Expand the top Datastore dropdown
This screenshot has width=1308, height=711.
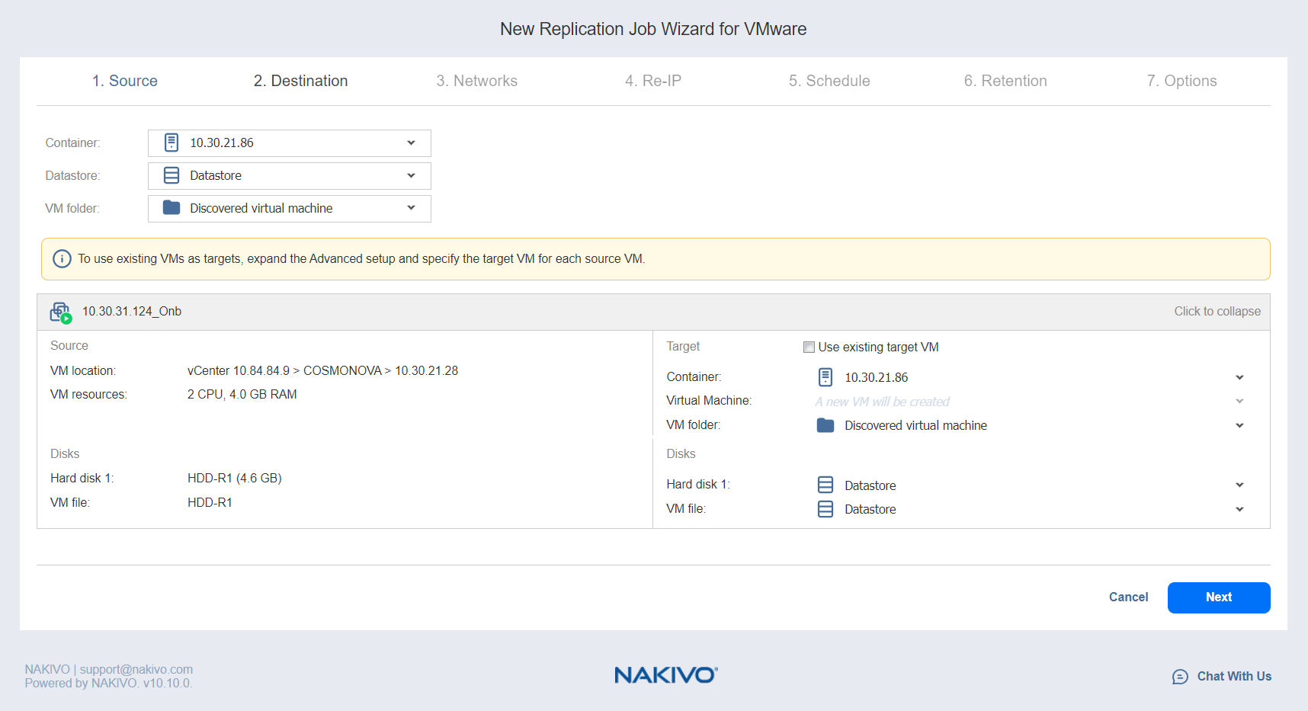click(411, 176)
